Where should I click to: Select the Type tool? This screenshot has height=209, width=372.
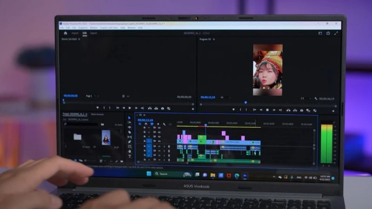pyautogui.click(x=130, y=157)
